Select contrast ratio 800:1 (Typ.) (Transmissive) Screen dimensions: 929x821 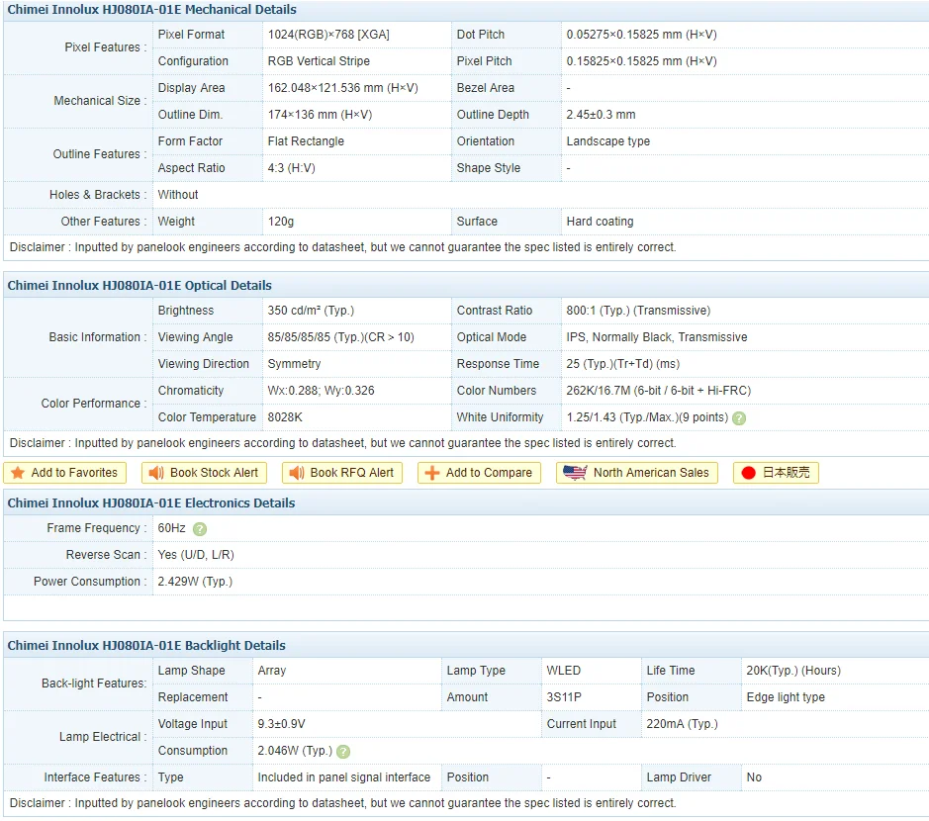coord(638,311)
